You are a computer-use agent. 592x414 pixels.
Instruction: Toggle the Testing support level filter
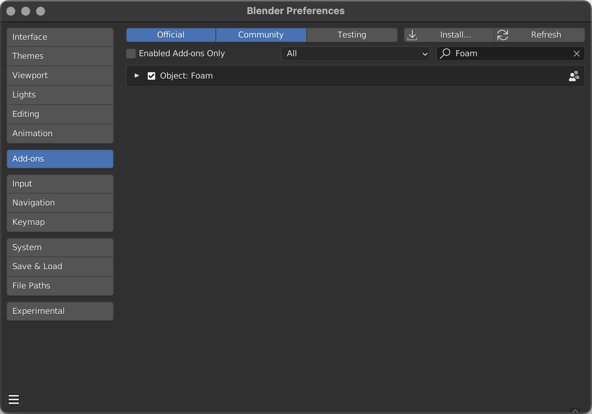tap(352, 35)
